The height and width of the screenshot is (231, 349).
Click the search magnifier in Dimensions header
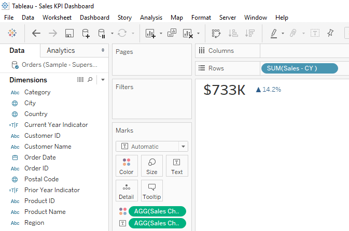90,80
